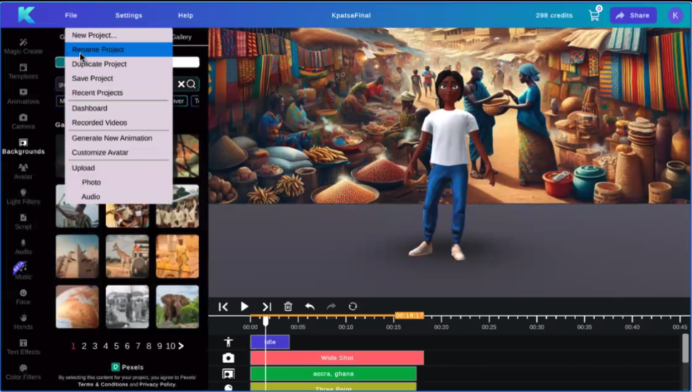Click the refresh loop icon in timeline toolbar

[353, 306]
